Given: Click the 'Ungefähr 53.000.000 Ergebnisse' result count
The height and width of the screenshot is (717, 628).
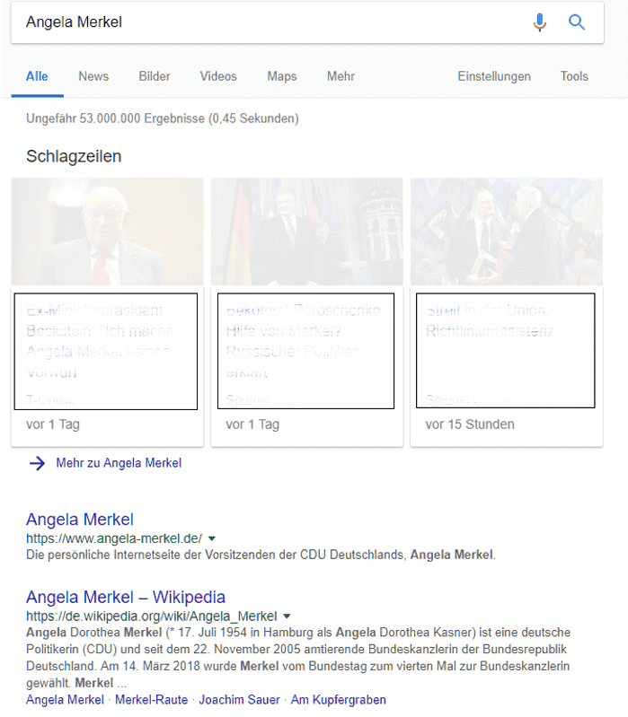Looking at the screenshot, I should click(163, 118).
